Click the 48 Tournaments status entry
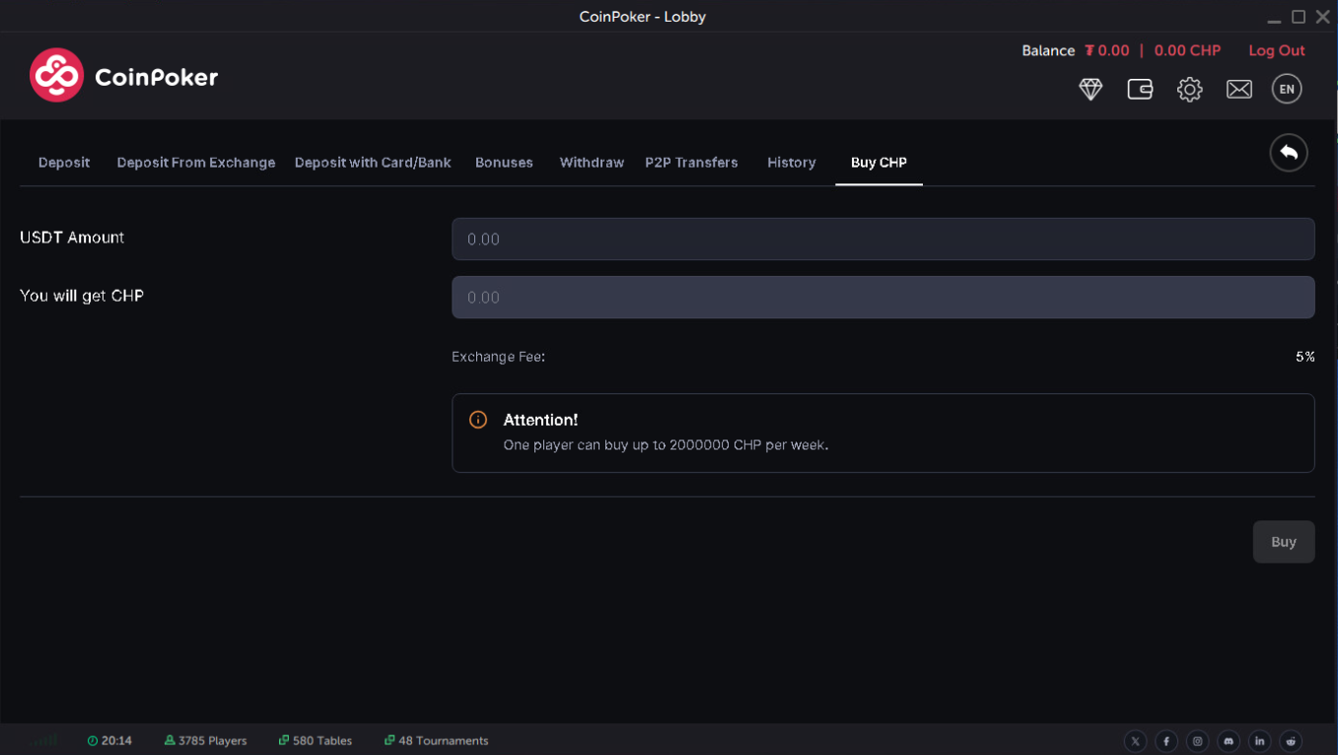 tap(436, 740)
